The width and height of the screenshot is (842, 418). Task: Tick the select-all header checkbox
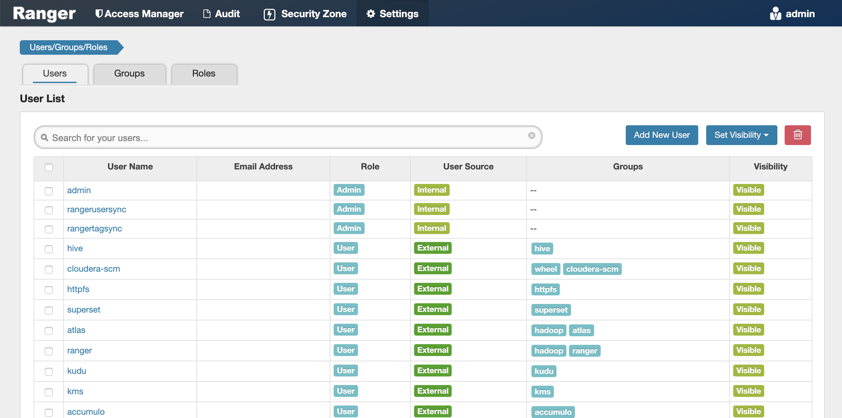click(49, 167)
